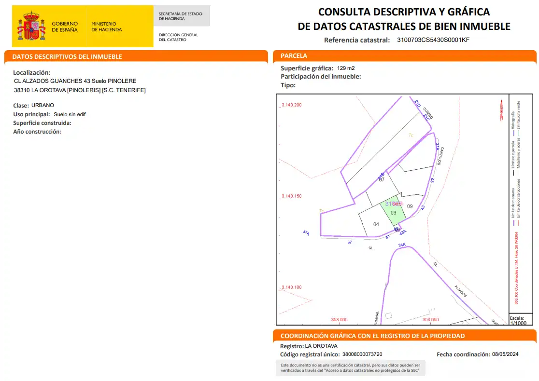Click street number '34A' on the map
The width and height of the screenshot is (539, 381).
(x=402, y=245)
